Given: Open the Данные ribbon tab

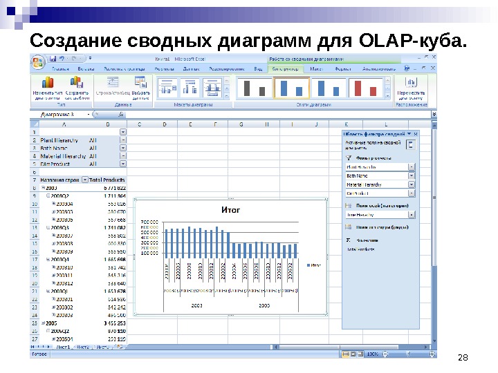Looking at the screenshot, I should coord(191,68).
